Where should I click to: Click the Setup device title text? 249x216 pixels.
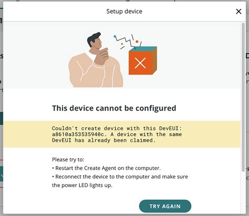pos(124,12)
